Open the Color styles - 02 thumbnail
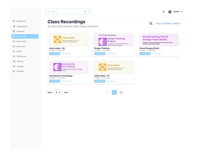This screenshot has width=197, height=155. tap(68, 40)
